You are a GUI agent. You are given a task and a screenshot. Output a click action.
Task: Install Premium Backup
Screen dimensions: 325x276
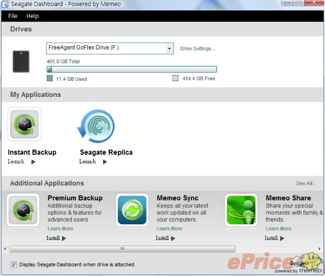coord(56,238)
